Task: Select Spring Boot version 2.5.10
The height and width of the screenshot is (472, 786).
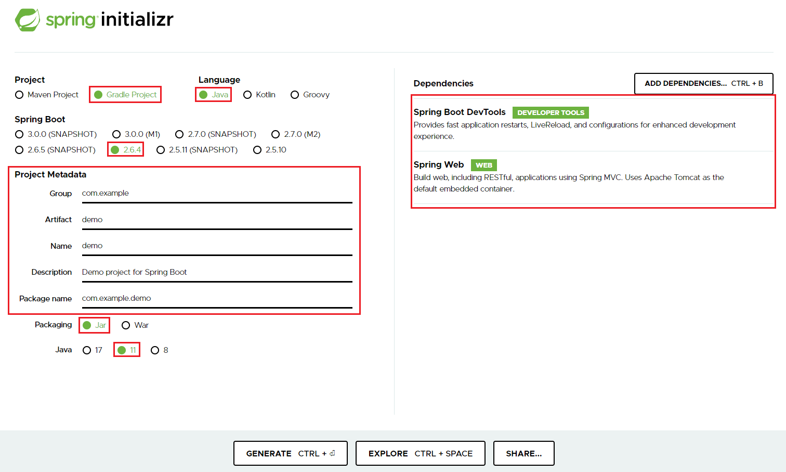Action: click(270, 150)
